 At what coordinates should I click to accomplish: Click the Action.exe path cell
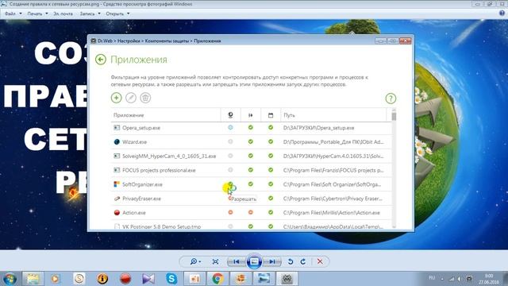tap(332, 213)
